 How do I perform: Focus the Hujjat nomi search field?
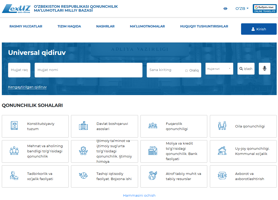click(x=88, y=70)
